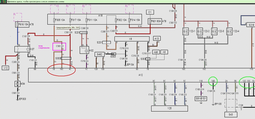Click pin 12D on module A12
The height and width of the screenshot is (119, 255).
click(x=96, y=69)
